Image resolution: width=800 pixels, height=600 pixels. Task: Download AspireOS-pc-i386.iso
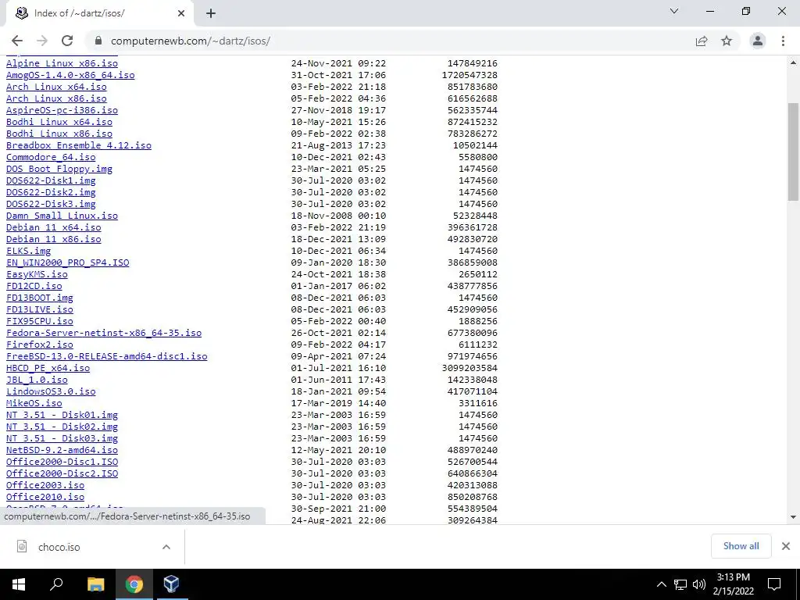[62, 110]
